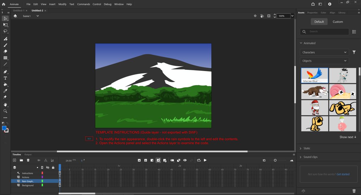Open the Get started link
The height and width of the screenshot is (195, 361).
[343, 174]
